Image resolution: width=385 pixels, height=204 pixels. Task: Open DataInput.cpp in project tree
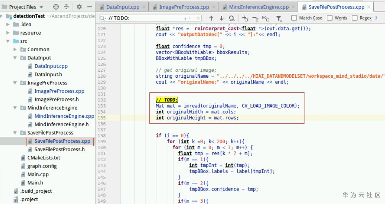tap(51, 66)
